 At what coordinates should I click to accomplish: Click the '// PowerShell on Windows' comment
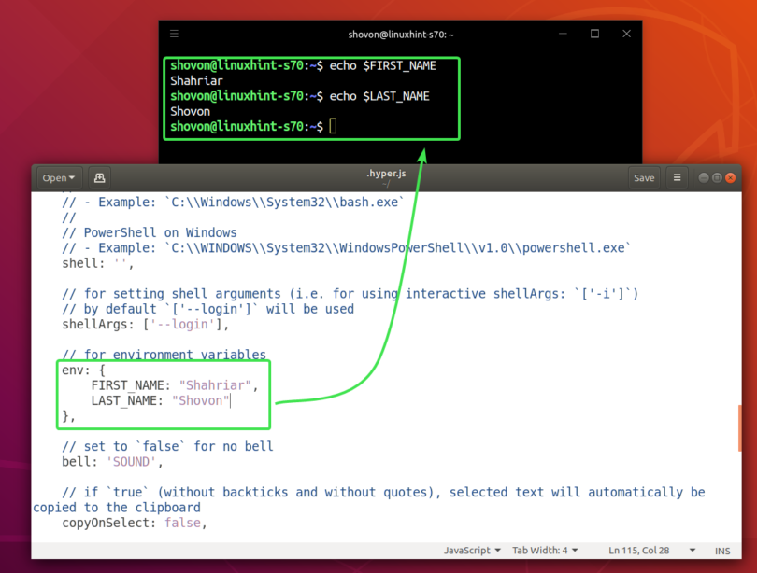150,232
